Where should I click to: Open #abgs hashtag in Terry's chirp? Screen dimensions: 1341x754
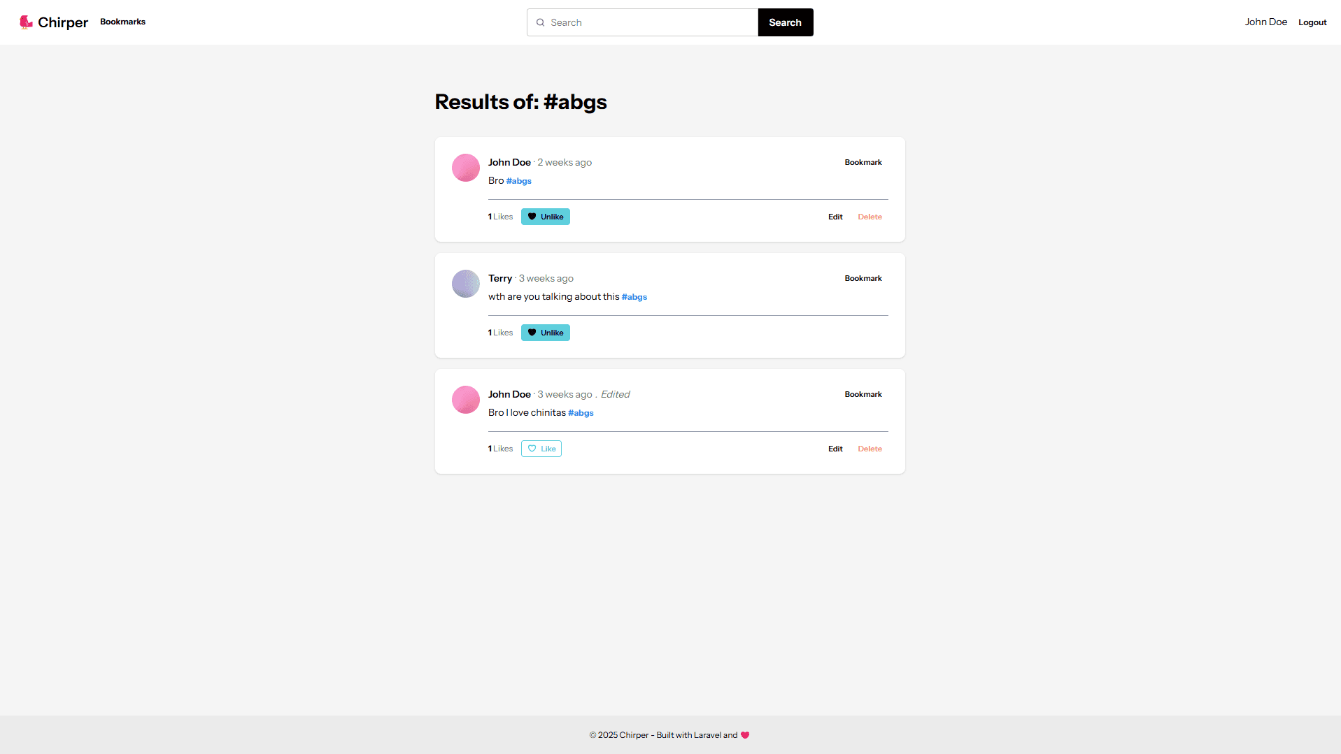point(634,297)
